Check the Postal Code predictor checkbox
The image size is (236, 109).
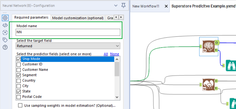pyautogui.click(x=19, y=97)
